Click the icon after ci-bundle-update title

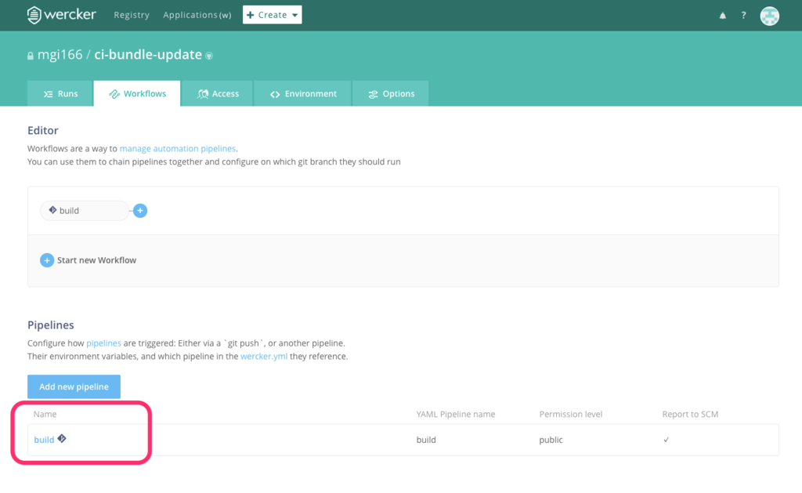click(209, 56)
